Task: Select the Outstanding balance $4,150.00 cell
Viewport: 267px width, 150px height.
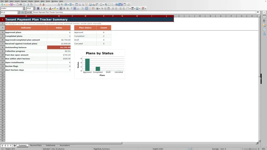Action: pyautogui.click(x=59, y=47)
